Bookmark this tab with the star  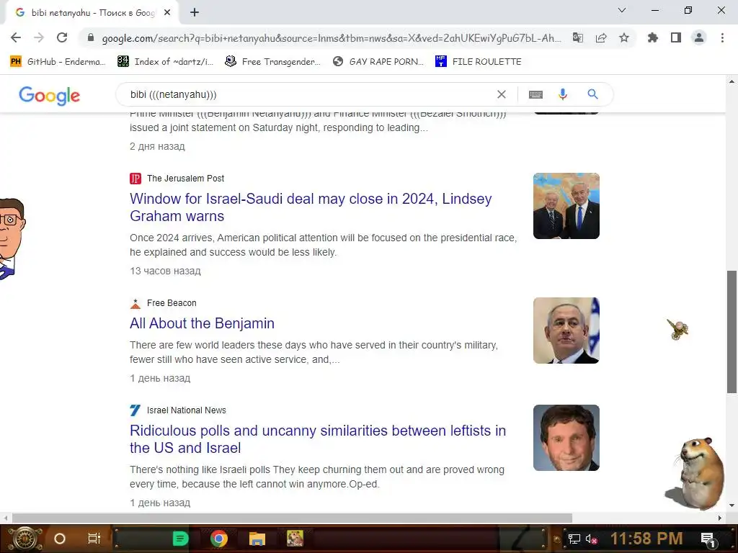point(624,37)
